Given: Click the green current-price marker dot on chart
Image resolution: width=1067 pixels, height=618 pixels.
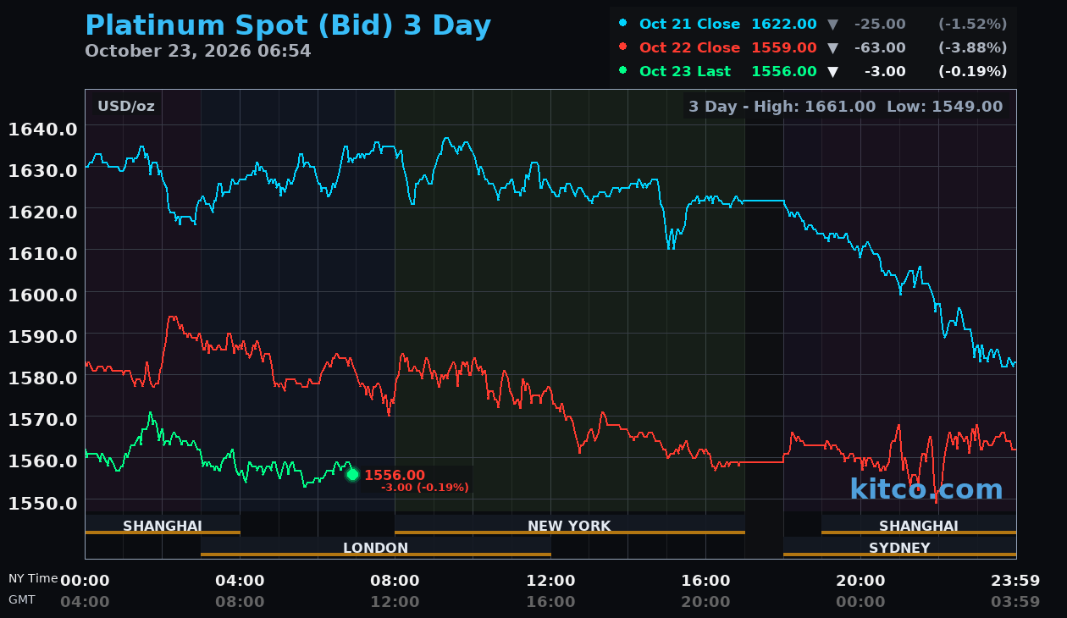Looking at the screenshot, I should 352,475.
